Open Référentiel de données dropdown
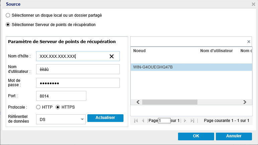The height and width of the screenshot is (145, 258). pyautogui.click(x=61, y=119)
